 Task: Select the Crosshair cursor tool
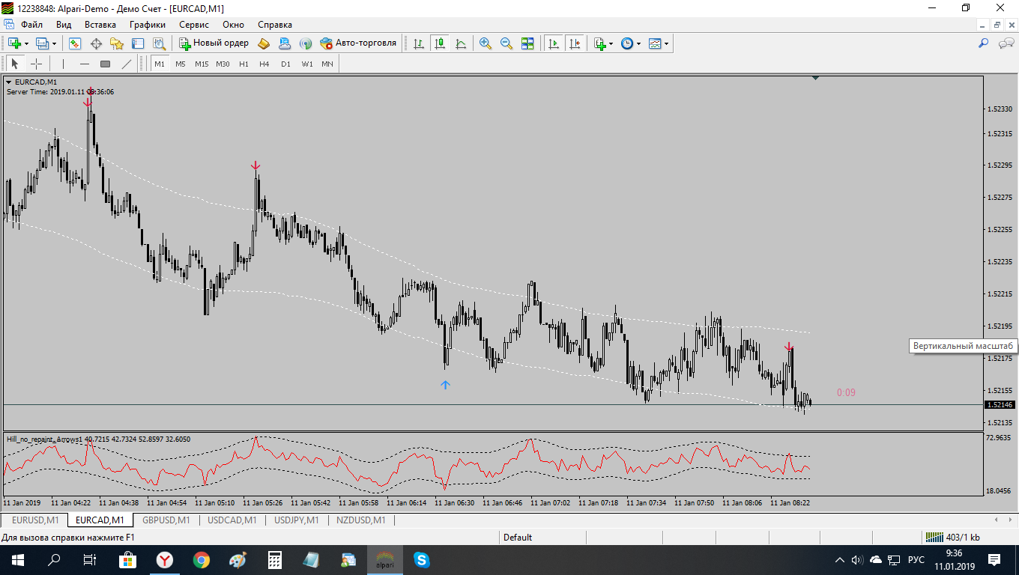(x=36, y=64)
